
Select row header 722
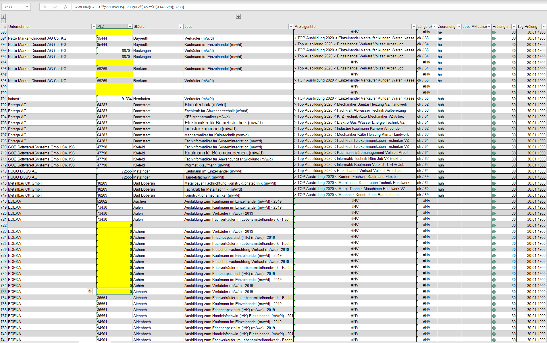tap(3, 225)
